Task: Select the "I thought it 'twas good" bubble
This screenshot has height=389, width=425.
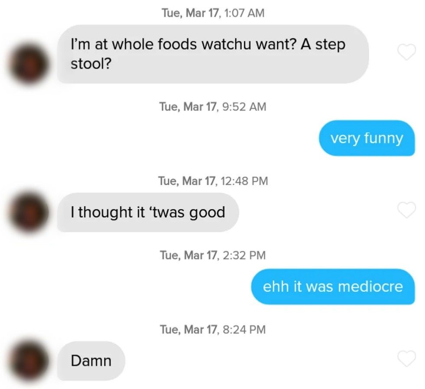Action: (148, 212)
